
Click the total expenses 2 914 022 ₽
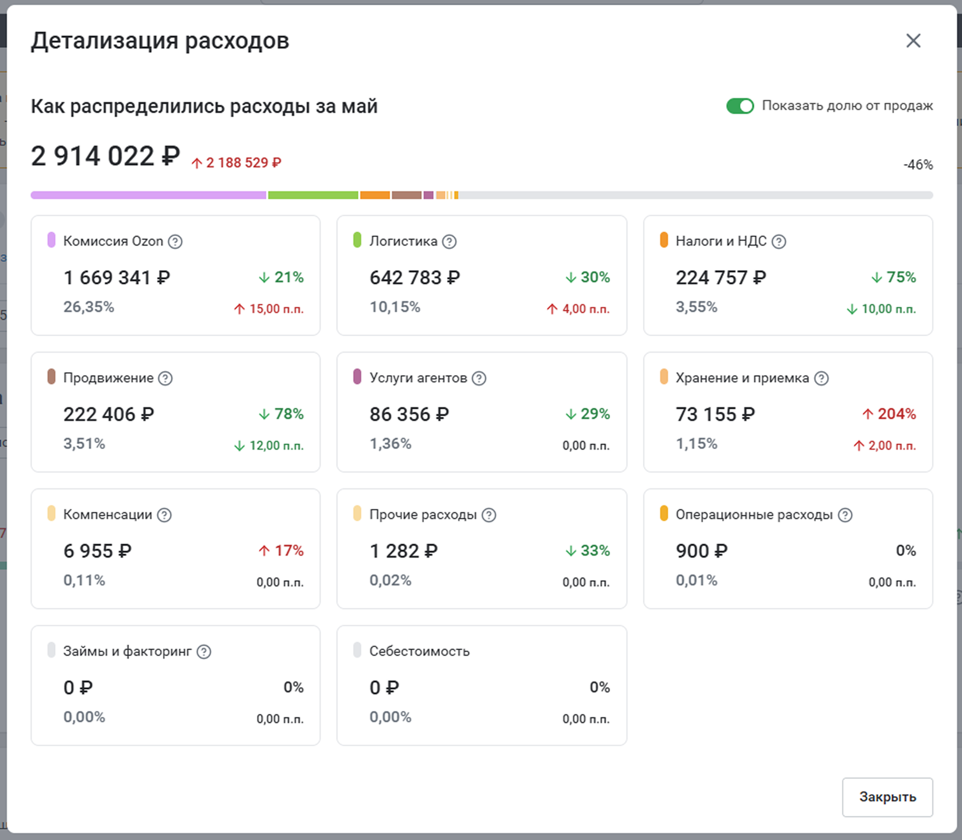pos(105,157)
